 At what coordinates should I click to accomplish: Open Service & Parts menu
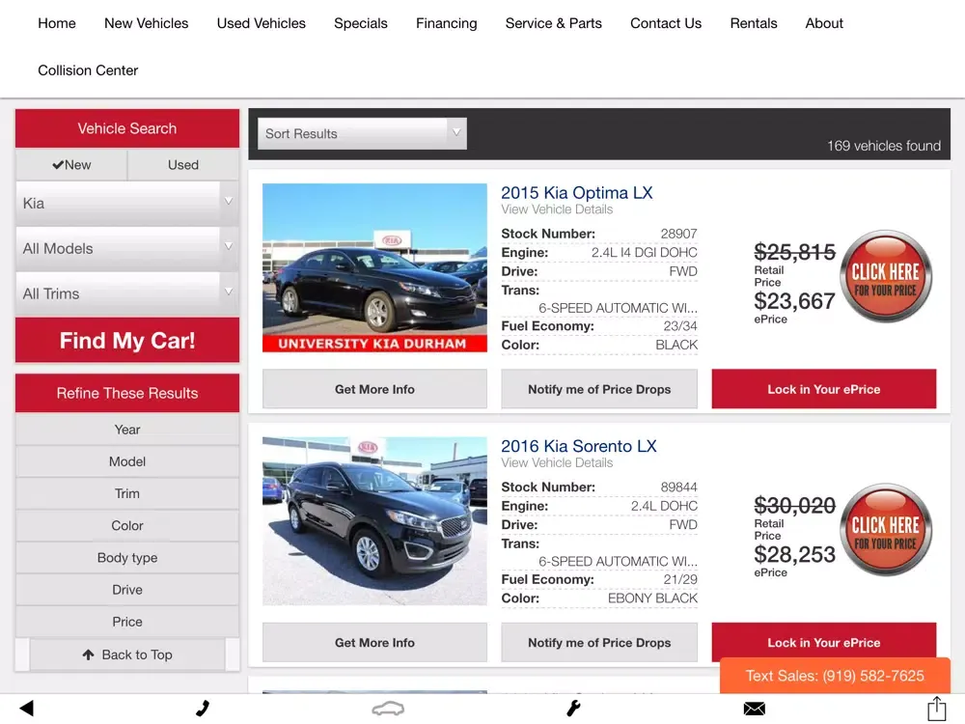coord(553,23)
